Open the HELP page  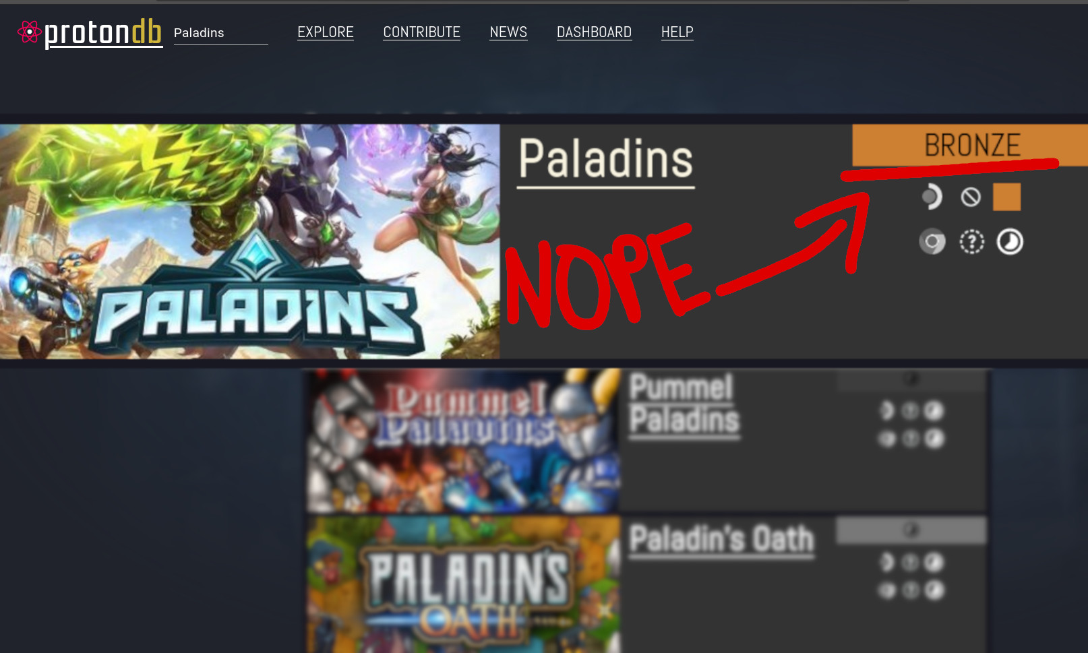(x=677, y=32)
